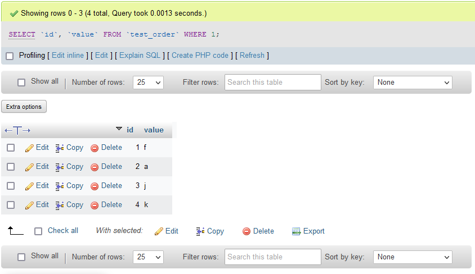Open the Explain SQL link

[140, 55]
